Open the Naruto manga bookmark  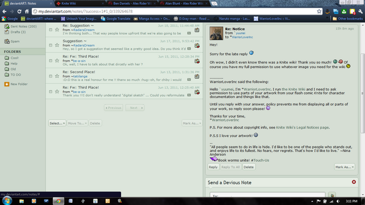(x=232, y=19)
